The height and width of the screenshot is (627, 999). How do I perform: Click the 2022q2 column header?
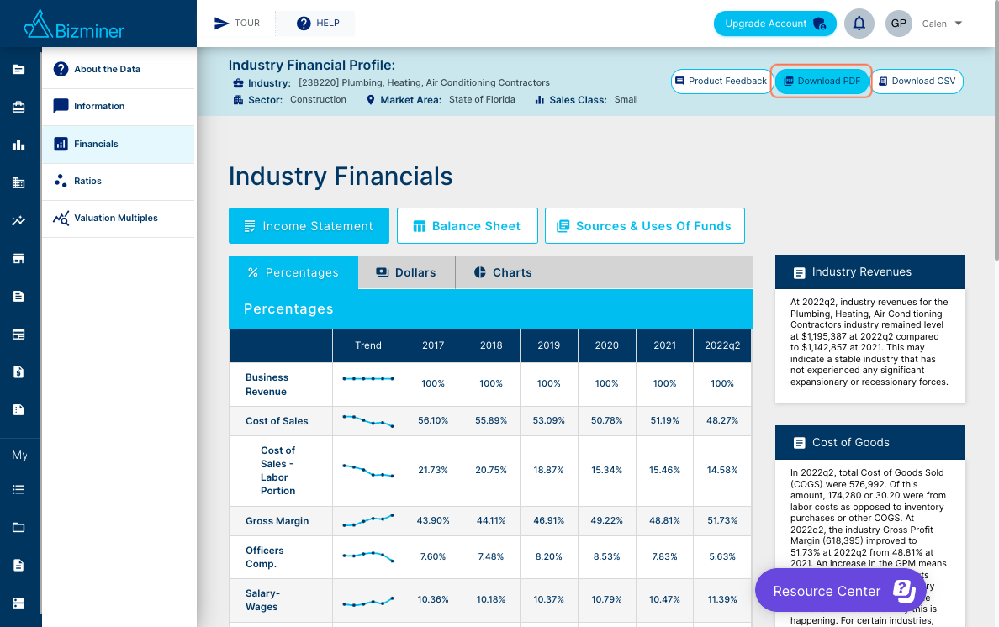pos(722,345)
